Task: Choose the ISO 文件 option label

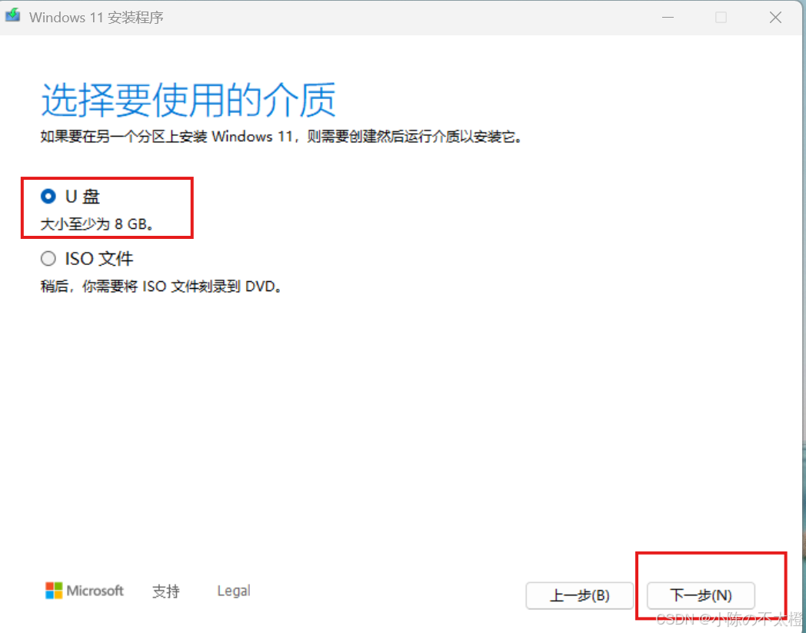Action: 98,258
